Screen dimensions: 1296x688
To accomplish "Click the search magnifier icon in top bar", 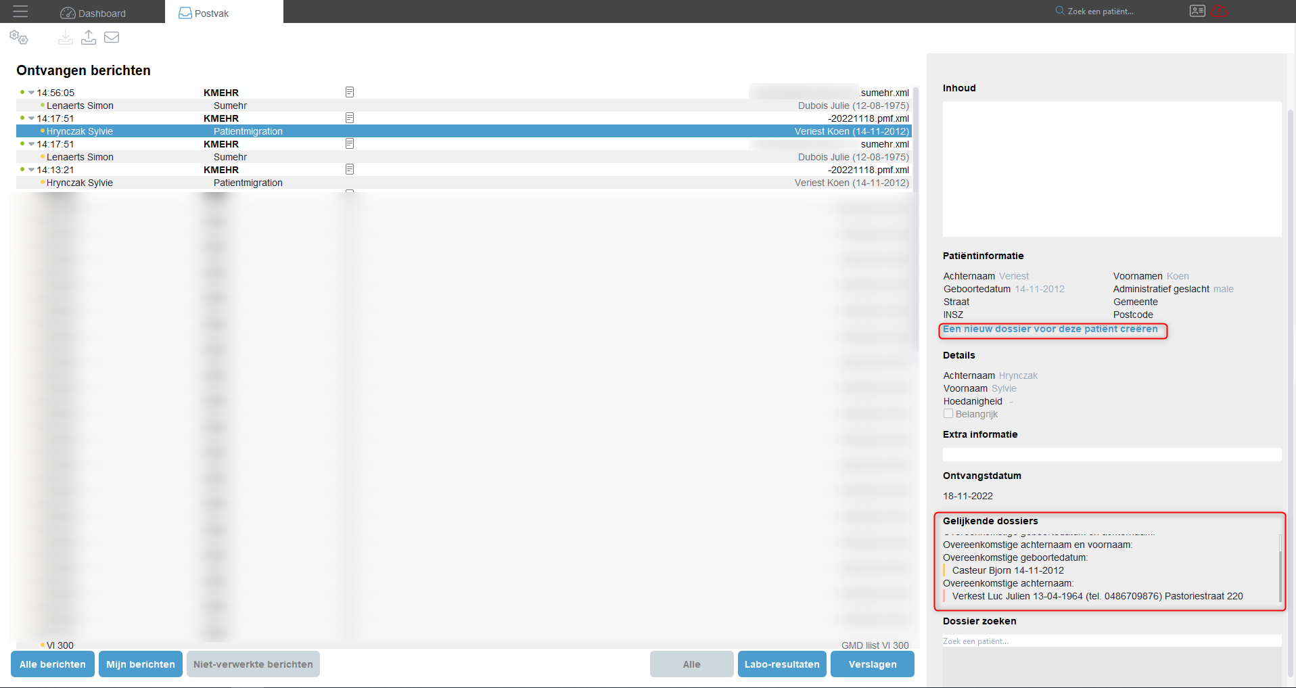I will point(1060,11).
